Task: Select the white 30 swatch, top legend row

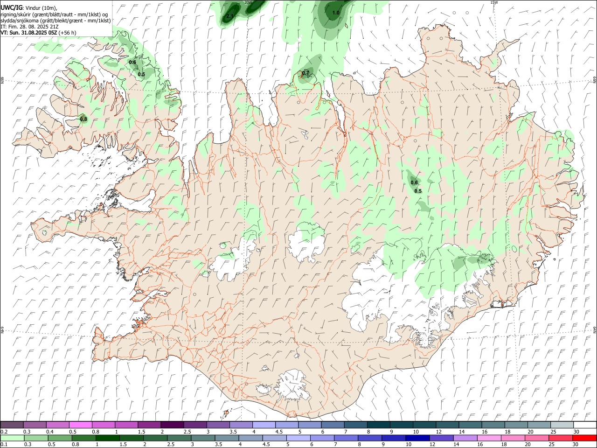Action: (x=585, y=425)
